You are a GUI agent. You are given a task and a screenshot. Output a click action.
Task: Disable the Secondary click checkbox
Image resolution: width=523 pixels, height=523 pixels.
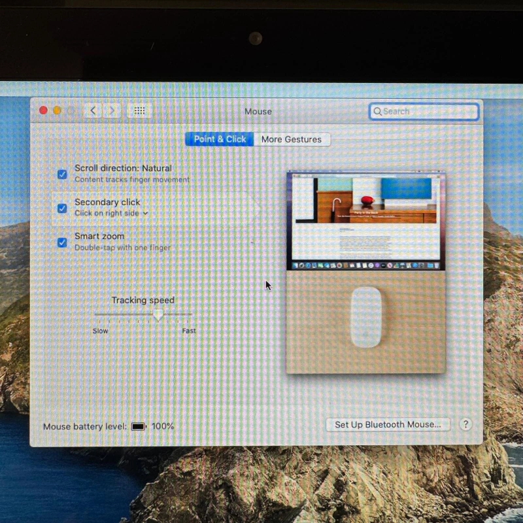pos(62,208)
